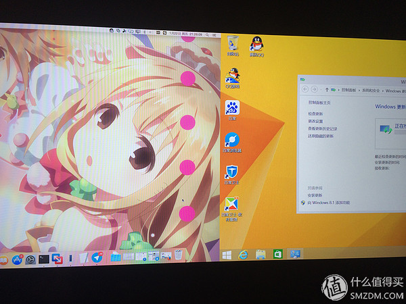Open Terminal from the Dock
Viewport: 406px width, 304px height.
[44, 259]
